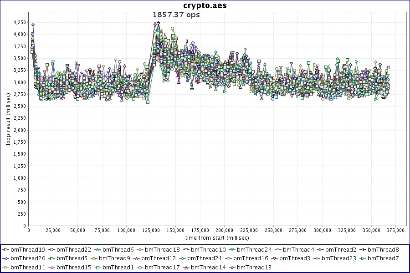
Task: Click the crypto.aes chart title
Action: pyautogui.click(x=205, y=5)
